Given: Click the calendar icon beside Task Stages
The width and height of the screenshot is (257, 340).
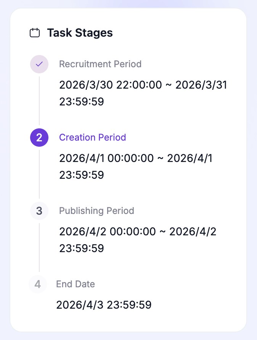Looking at the screenshot, I should point(35,33).
